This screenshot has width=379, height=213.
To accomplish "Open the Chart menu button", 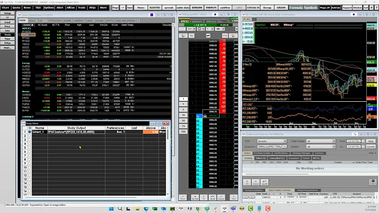I will pos(5,7).
